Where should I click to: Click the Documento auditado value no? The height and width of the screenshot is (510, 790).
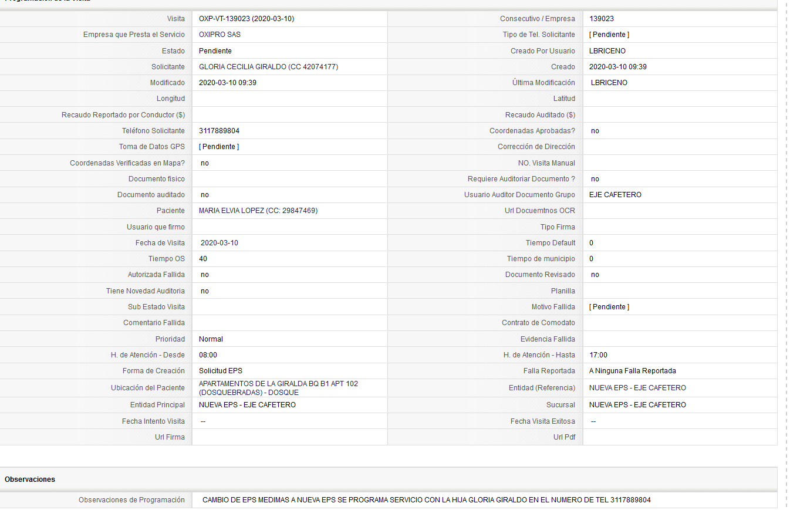(x=205, y=195)
